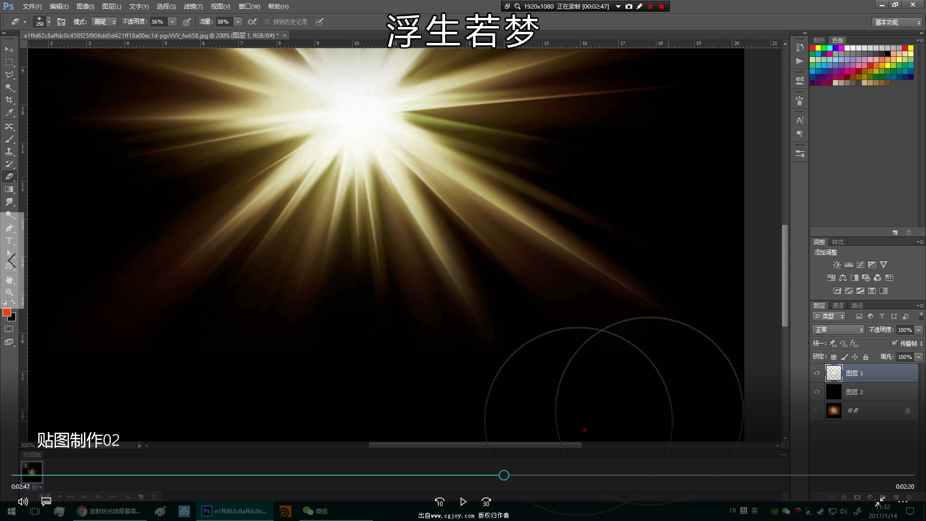Select the Eraser tool
Screen dimensions: 926x521
tap(9, 177)
